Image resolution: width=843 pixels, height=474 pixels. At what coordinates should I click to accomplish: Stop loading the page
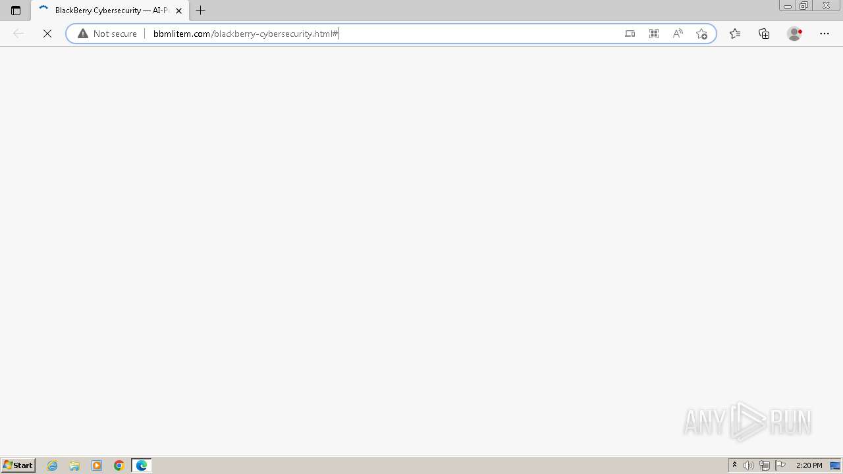(x=47, y=34)
